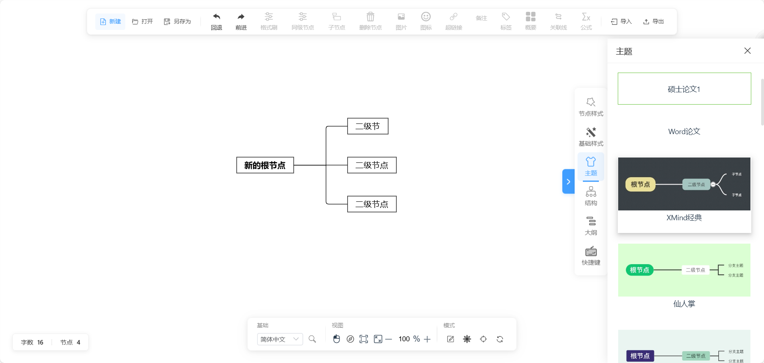Click the redo (前进) arrow icon
The image size is (764, 363).
point(241,17)
